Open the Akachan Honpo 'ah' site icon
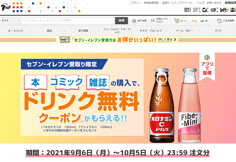 tap(214, 10)
